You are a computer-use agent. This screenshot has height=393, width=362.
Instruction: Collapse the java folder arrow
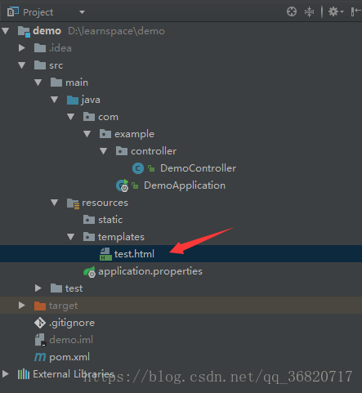55,100
